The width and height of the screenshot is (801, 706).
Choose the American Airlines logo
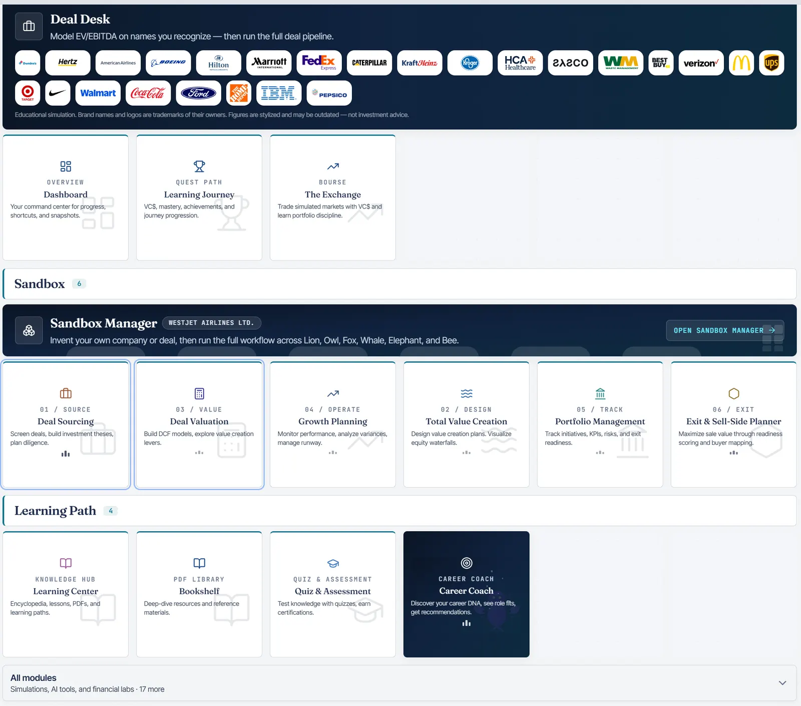[x=118, y=63]
